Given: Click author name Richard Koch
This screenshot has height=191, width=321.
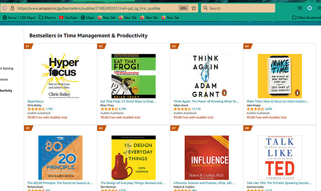Looking at the screenshot, I should point(35,187).
